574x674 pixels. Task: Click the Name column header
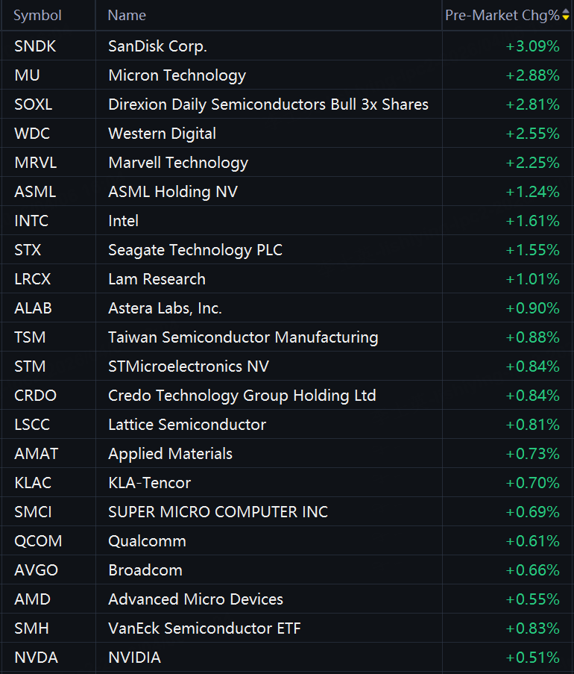point(127,16)
